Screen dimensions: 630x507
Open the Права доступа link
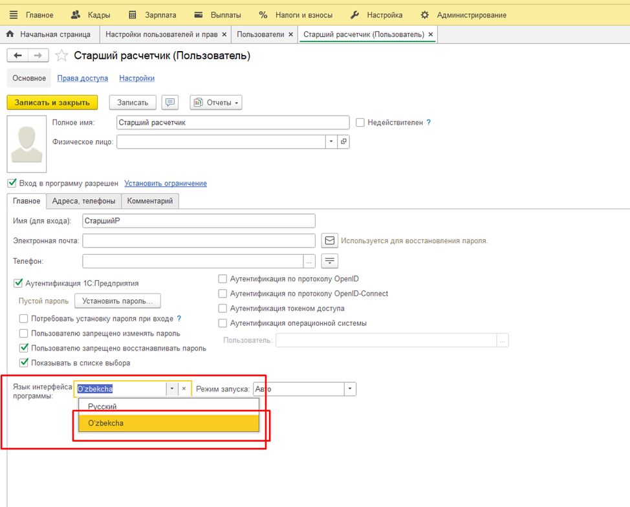(83, 78)
